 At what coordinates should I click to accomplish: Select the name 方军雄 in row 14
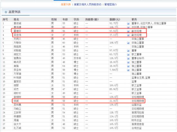coord(17,74)
